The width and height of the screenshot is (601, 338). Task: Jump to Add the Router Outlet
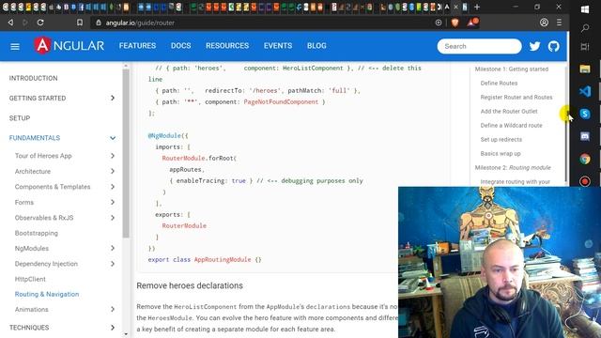tap(509, 112)
